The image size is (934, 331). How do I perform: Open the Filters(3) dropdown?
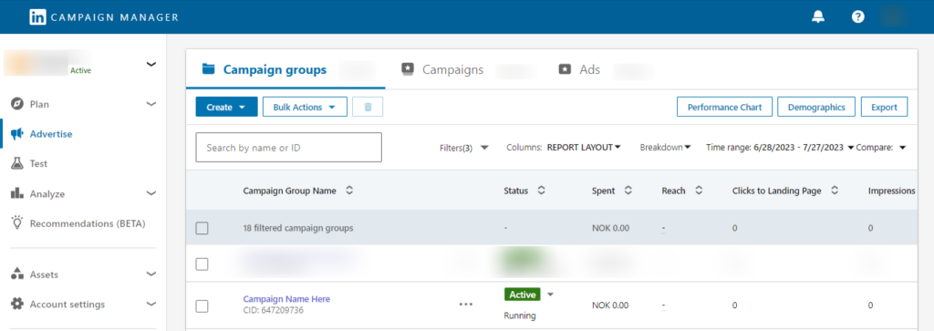click(464, 148)
